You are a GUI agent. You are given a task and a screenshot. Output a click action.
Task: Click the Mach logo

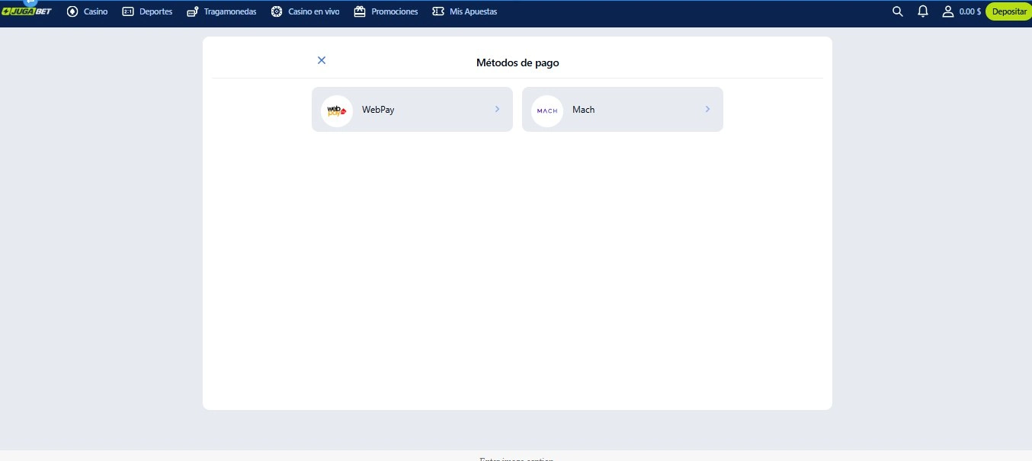coord(547,110)
